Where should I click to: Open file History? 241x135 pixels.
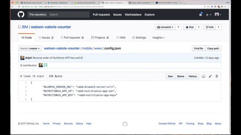pos(192,76)
